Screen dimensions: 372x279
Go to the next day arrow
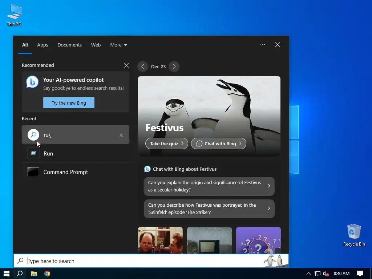(174, 67)
